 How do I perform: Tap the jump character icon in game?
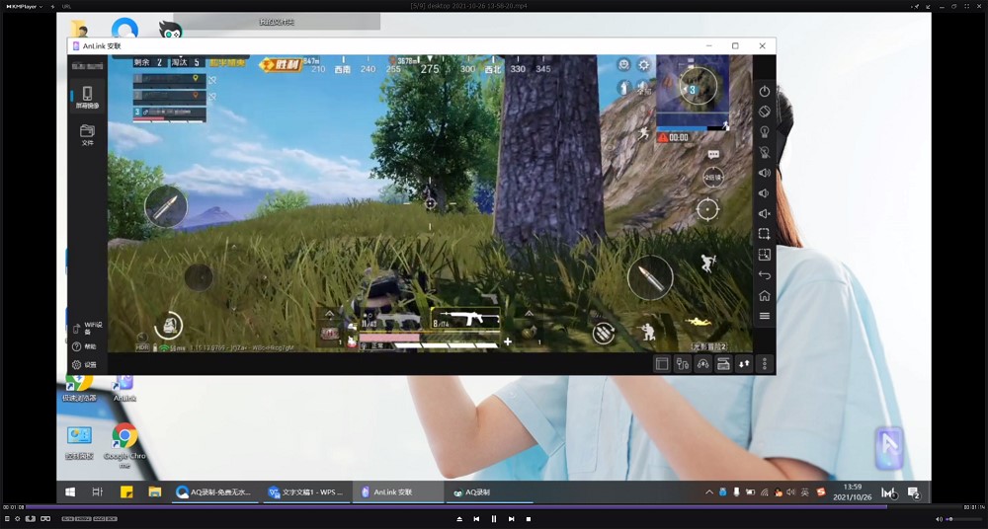707,264
